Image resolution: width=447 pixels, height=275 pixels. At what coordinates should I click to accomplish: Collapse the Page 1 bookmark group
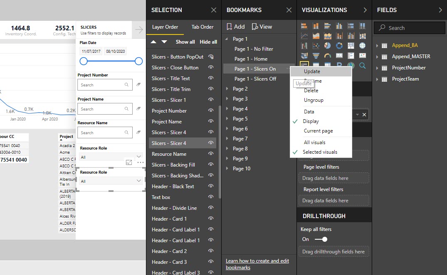click(x=227, y=39)
